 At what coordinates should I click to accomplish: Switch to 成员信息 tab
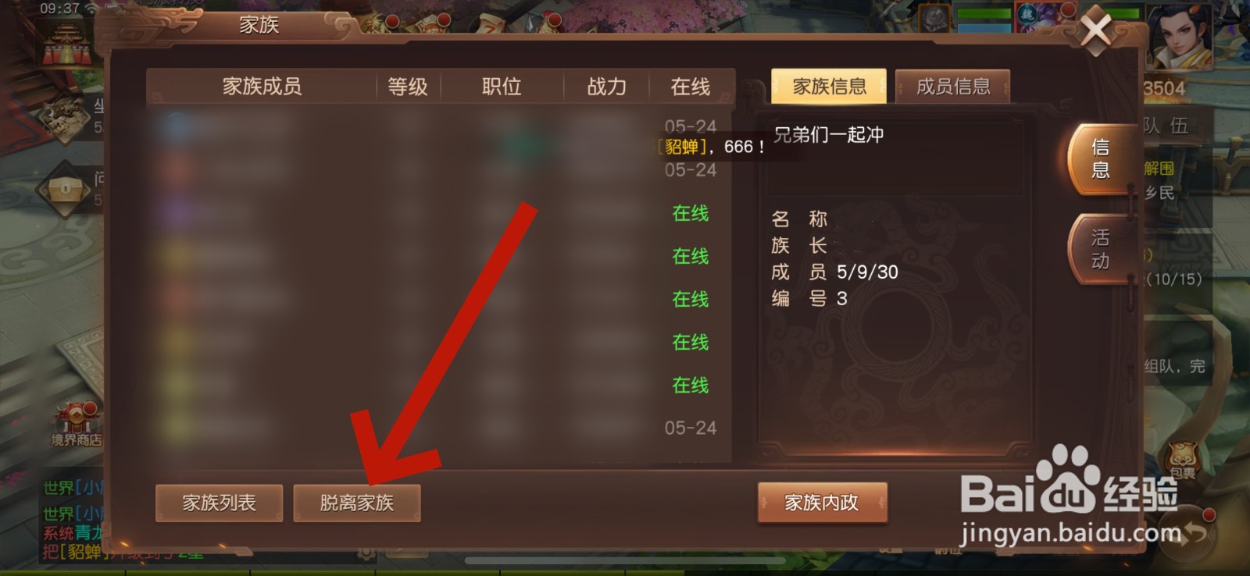point(953,86)
